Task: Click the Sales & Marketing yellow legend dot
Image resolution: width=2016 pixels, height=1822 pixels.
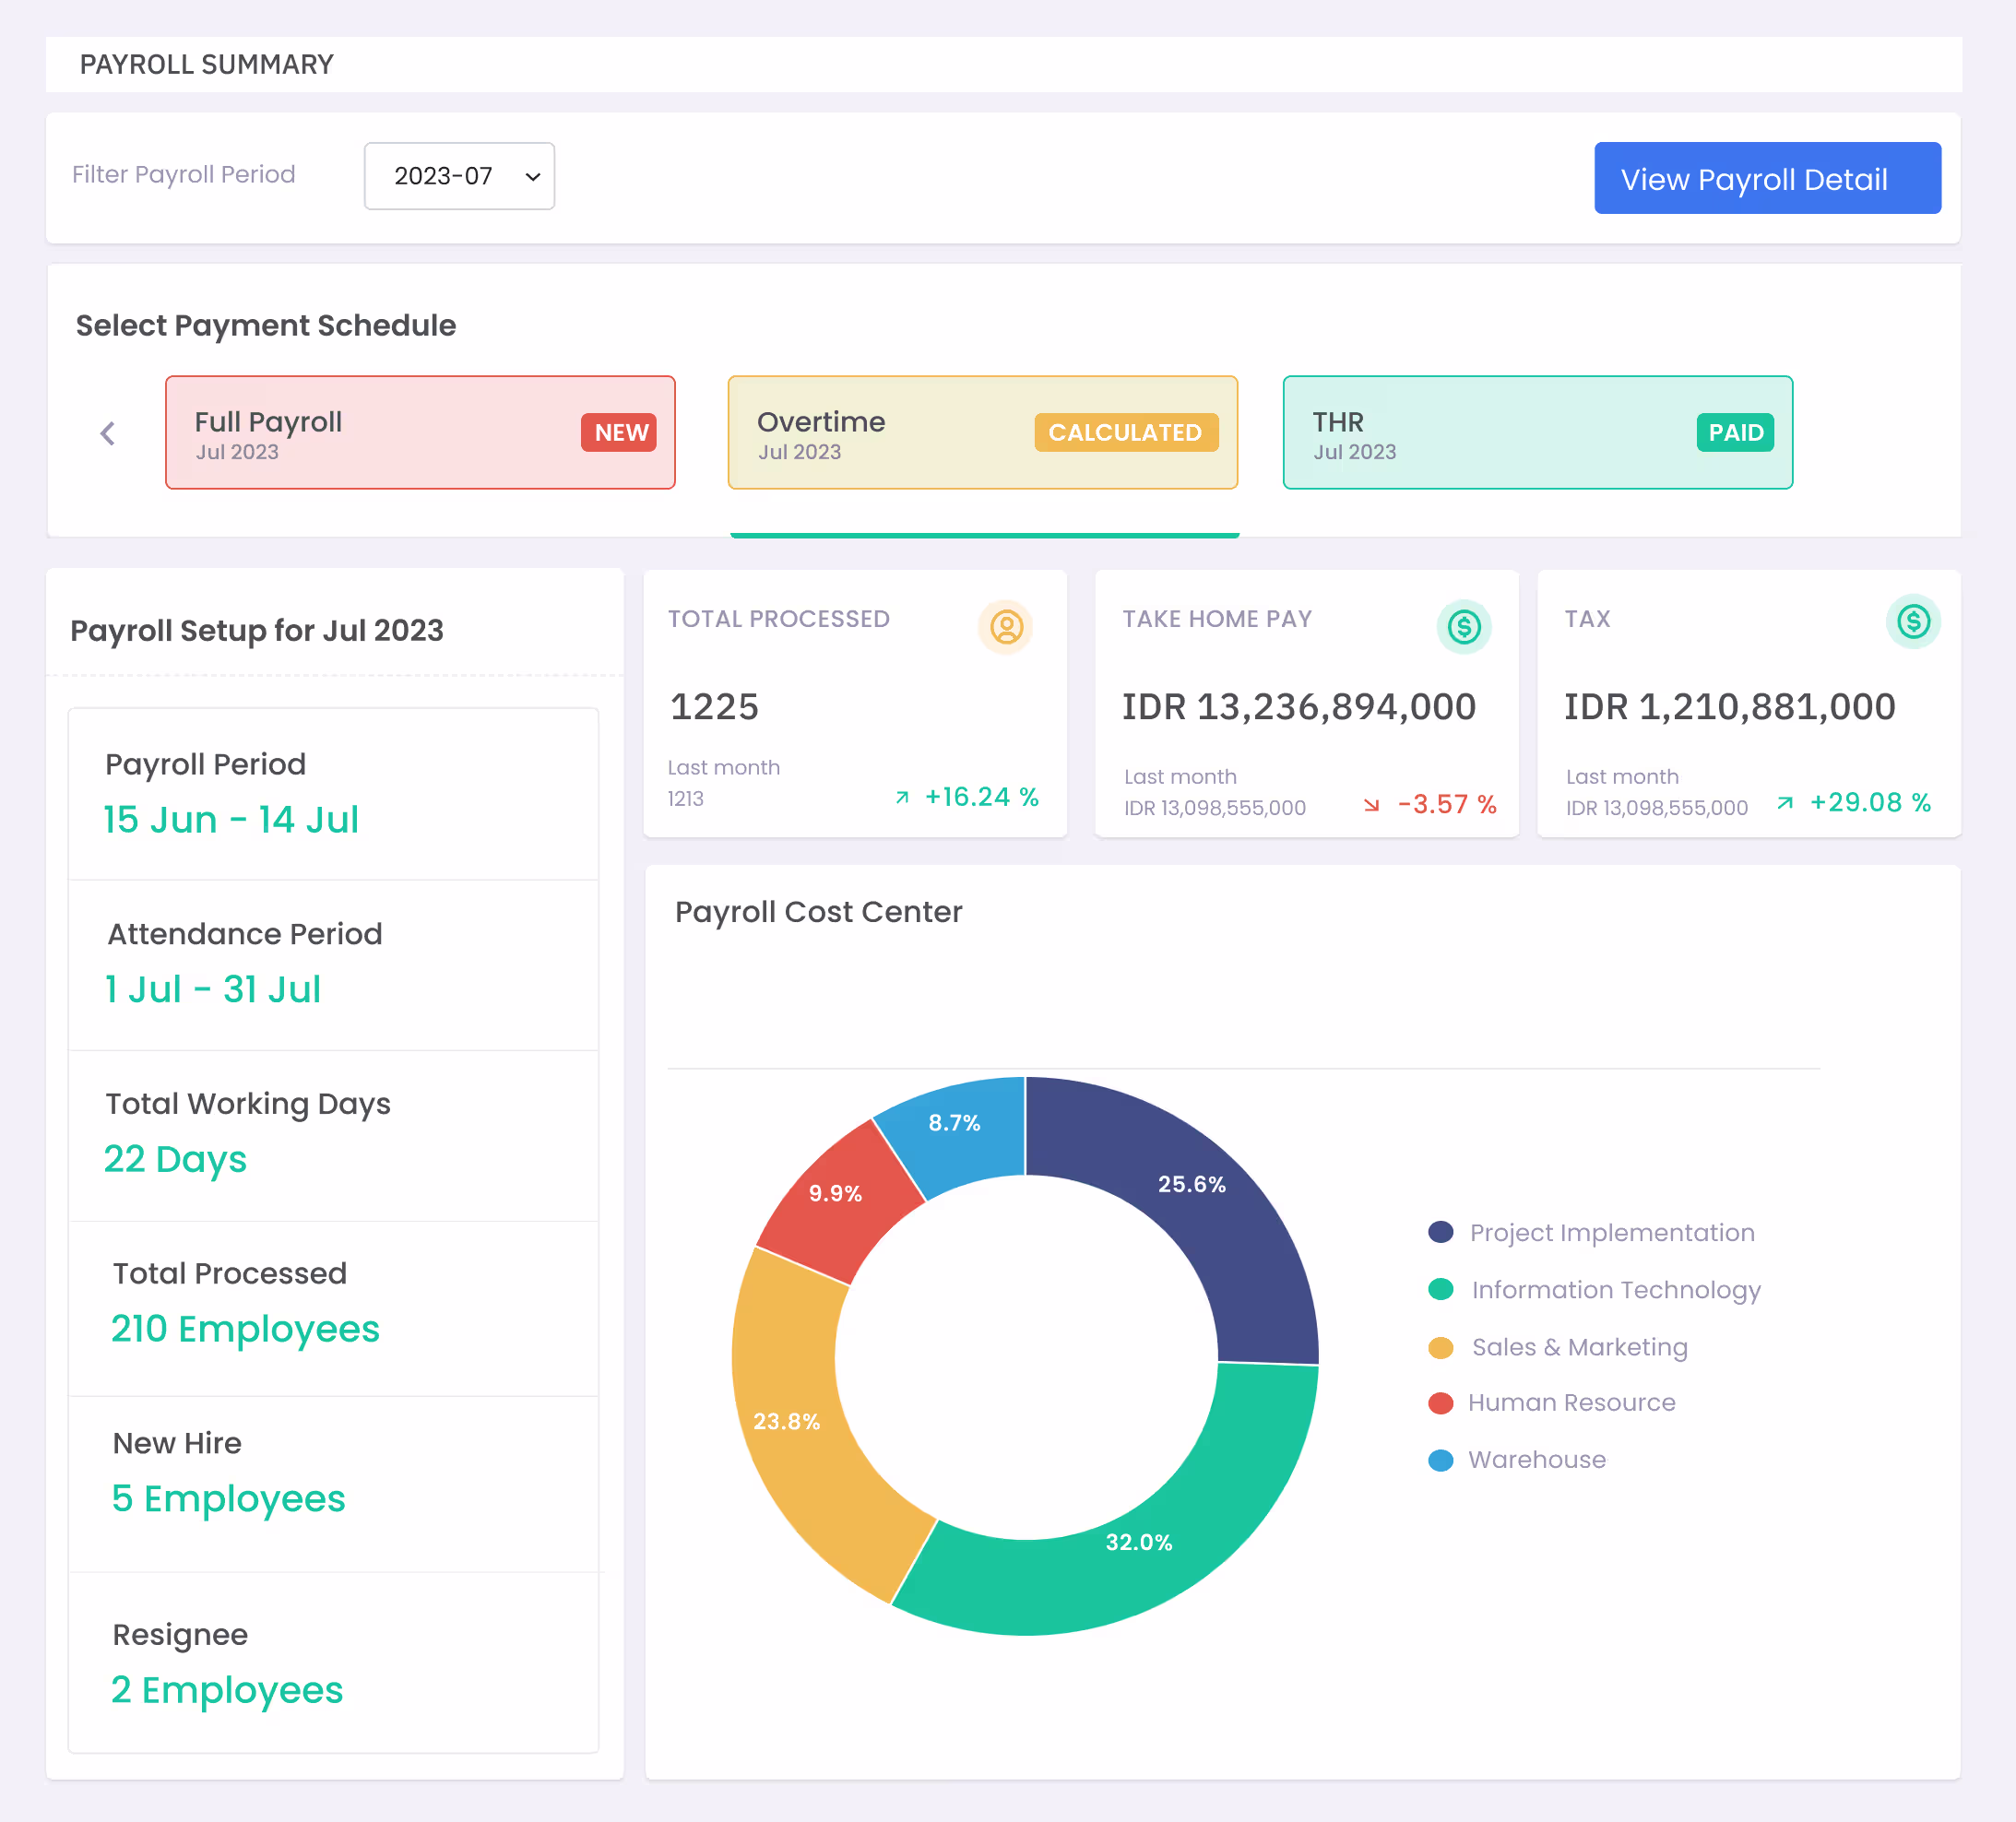Action: [x=1440, y=1348]
